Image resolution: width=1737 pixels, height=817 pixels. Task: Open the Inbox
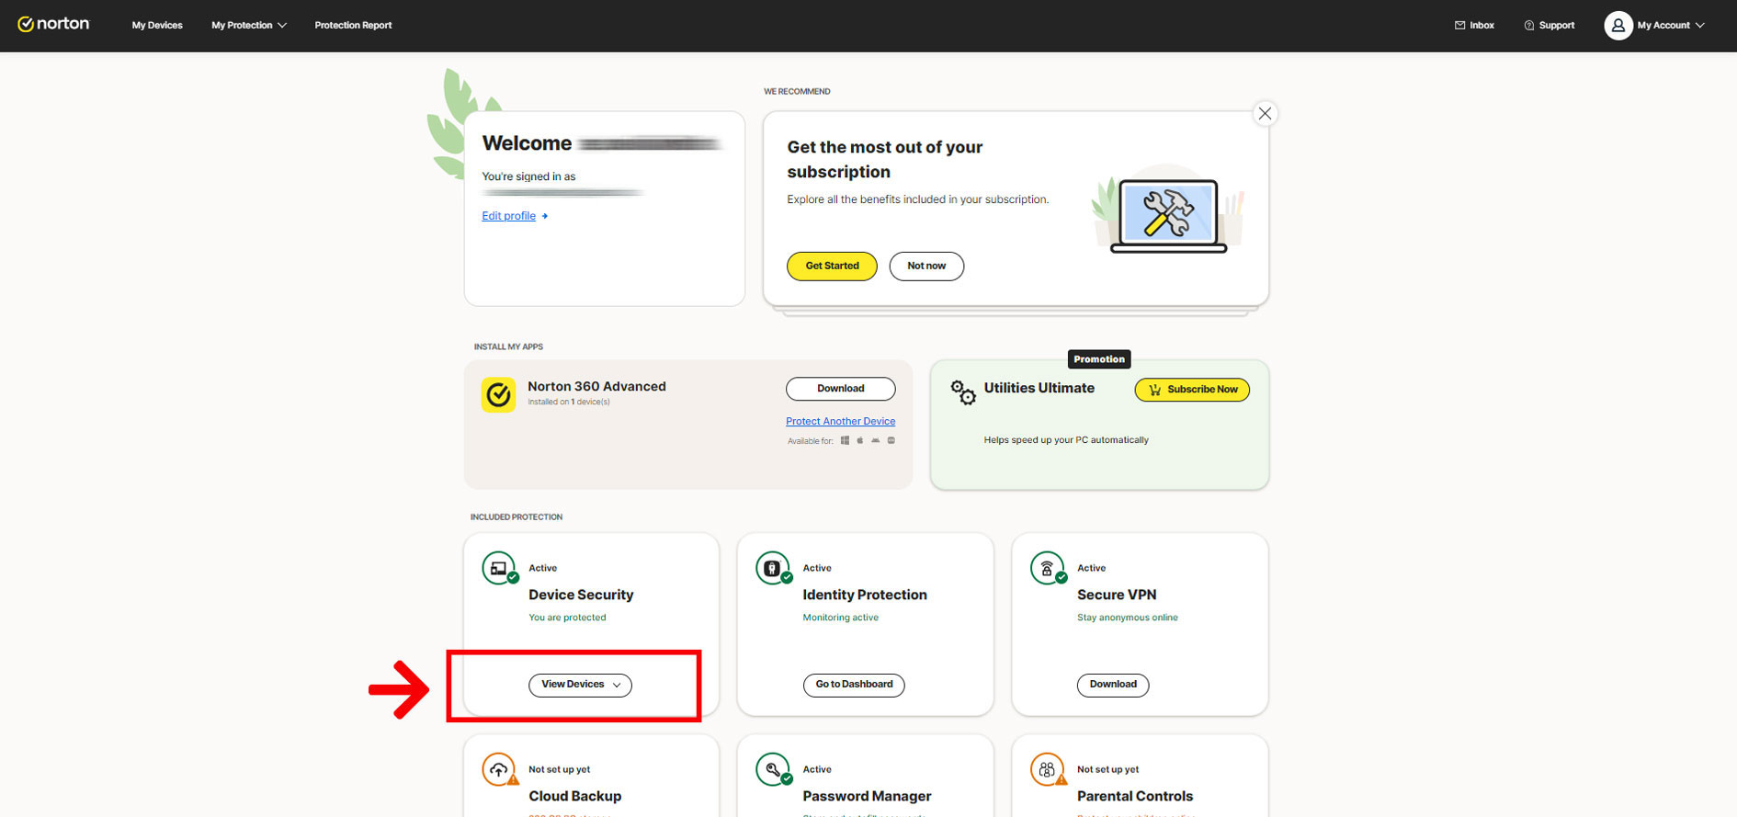(1474, 26)
